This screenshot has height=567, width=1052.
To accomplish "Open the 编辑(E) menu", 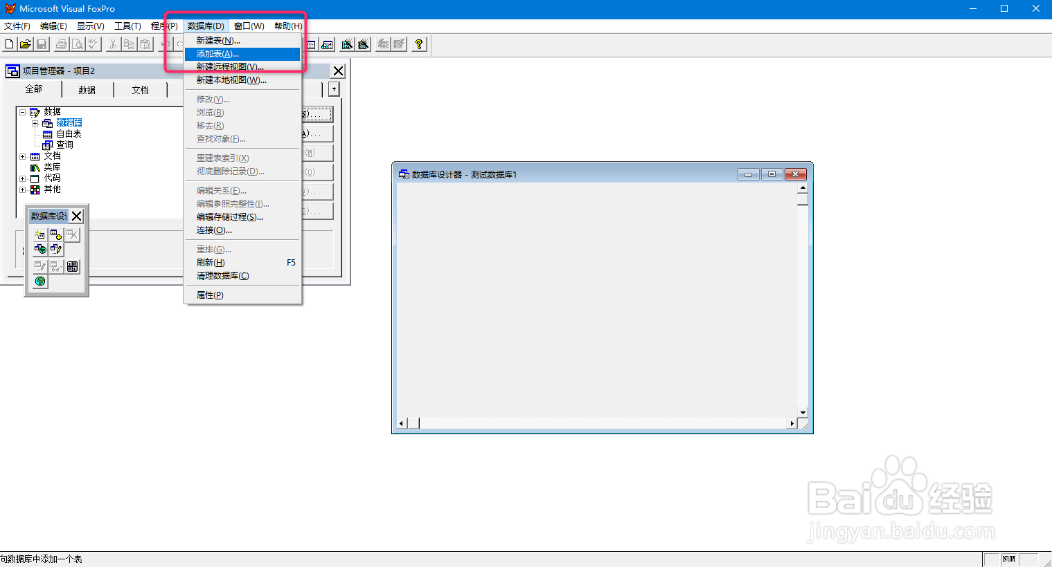I will click(53, 26).
